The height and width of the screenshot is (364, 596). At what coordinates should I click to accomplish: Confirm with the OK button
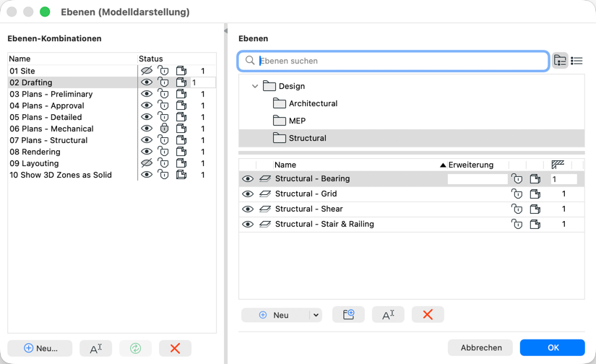click(552, 347)
